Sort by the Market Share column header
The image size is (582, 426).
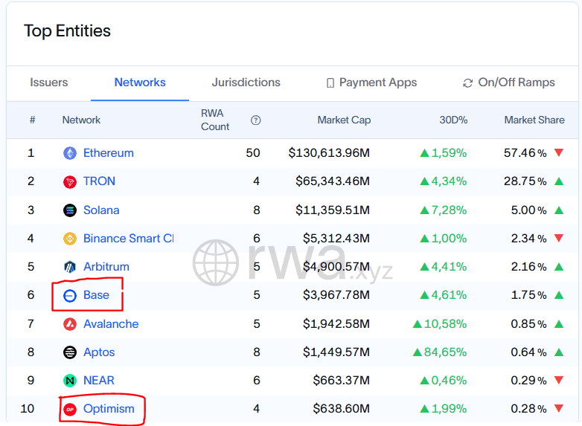coord(534,120)
